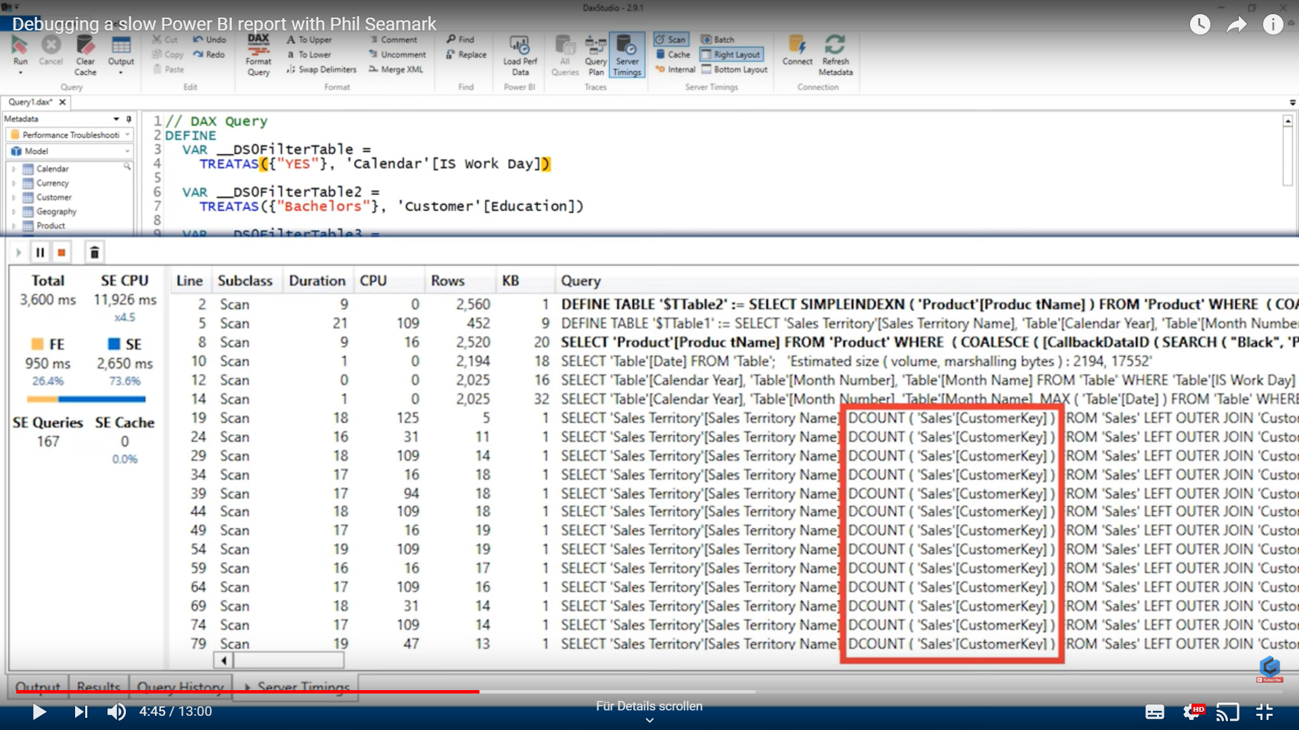Click the Line column header

189,281
